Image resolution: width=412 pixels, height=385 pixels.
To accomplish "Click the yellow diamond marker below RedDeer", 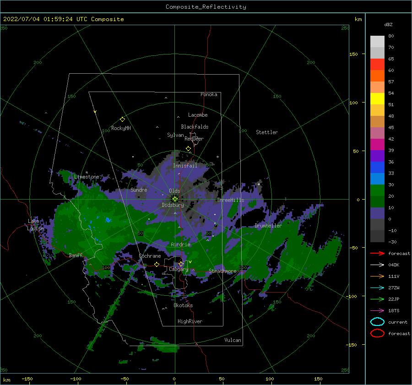I will click(188, 149).
